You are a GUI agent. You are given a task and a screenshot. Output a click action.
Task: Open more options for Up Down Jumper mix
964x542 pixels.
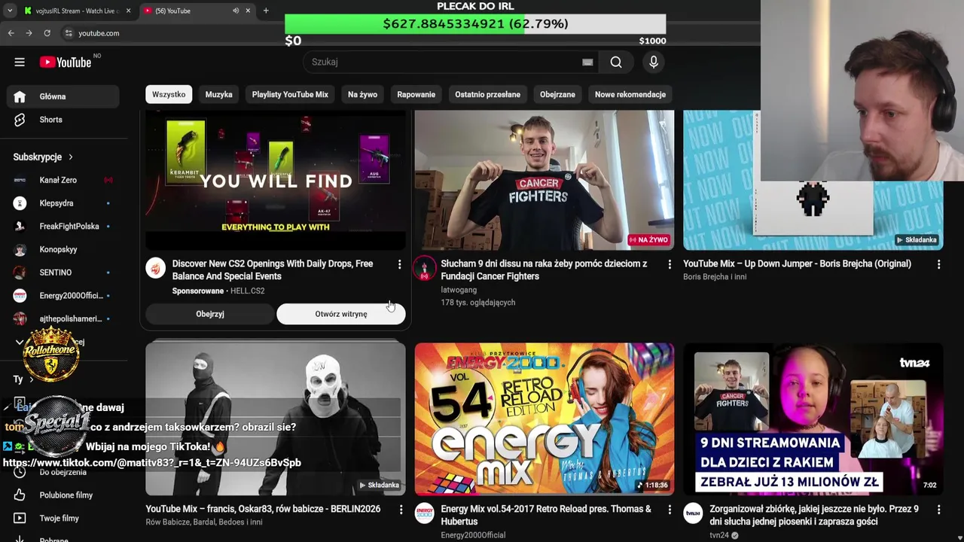click(x=938, y=264)
